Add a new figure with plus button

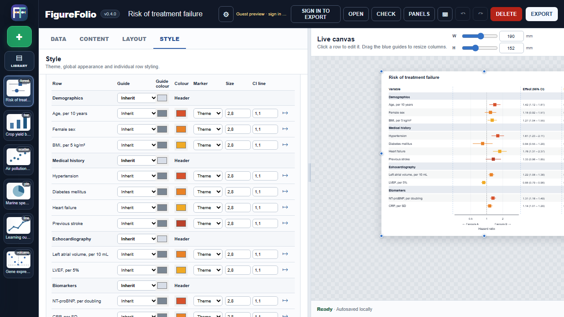tap(19, 37)
